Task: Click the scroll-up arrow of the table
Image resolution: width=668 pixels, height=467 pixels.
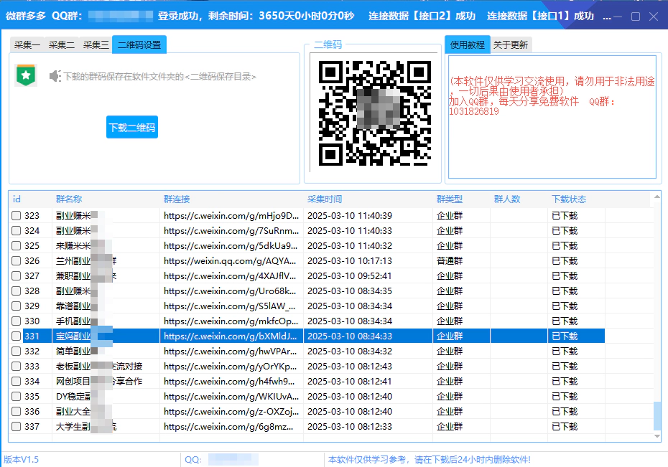Action: 657,197
